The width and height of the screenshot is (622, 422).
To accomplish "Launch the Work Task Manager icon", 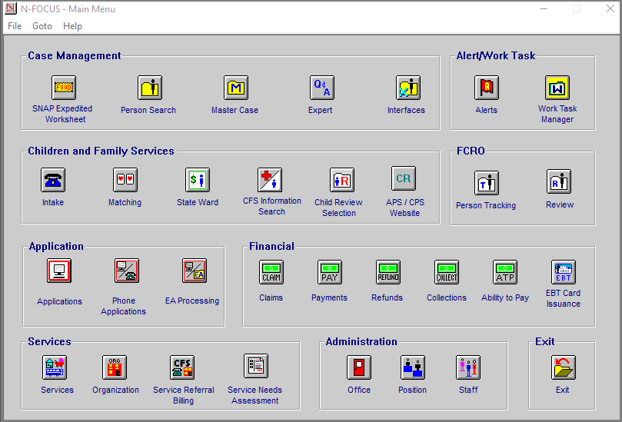I will pyautogui.click(x=557, y=88).
